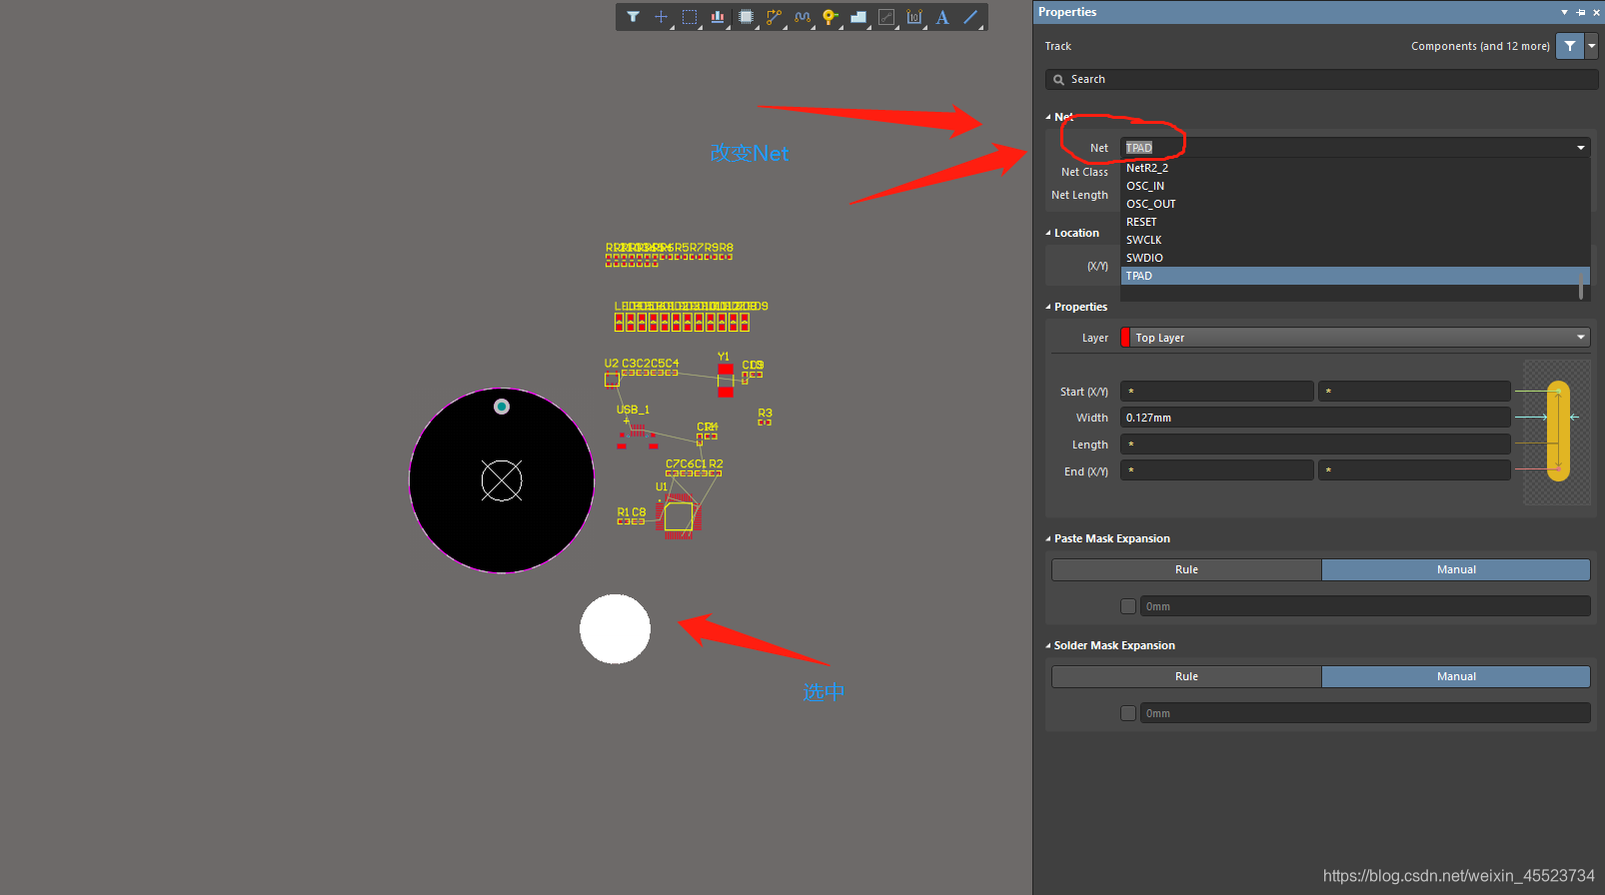This screenshot has width=1605, height=895.
Task: Click the Properties panel filter button
Action: [x=1570, y=46]
